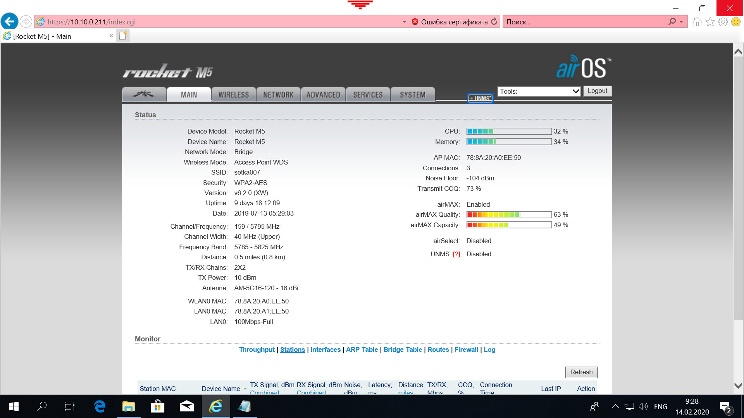Open Microsoft Edge from taskbar

pyautogui.click(x=100, y=406)
